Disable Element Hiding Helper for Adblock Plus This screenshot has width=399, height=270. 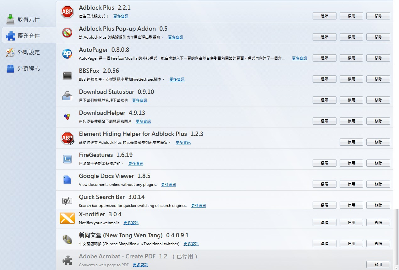pyautogui.click(x=351, y=142)
